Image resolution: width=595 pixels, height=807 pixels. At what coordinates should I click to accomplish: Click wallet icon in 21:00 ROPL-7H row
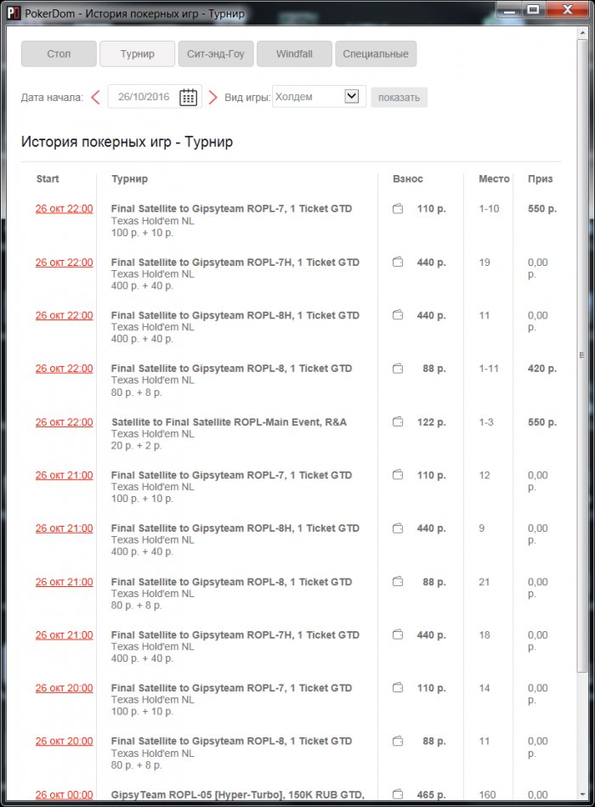point(398,635)
